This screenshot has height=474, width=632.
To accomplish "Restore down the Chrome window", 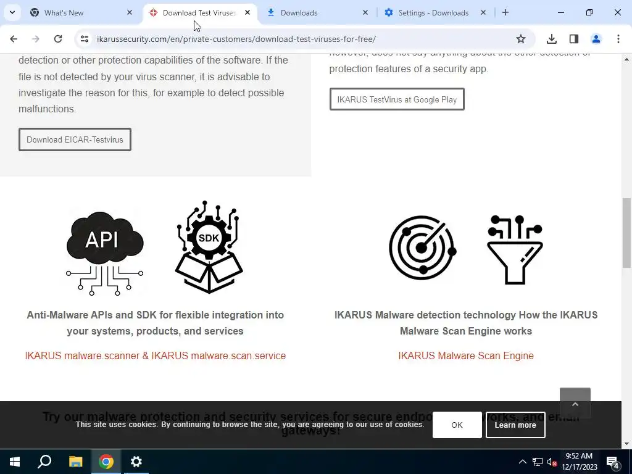I will click(x=589, y=12).
